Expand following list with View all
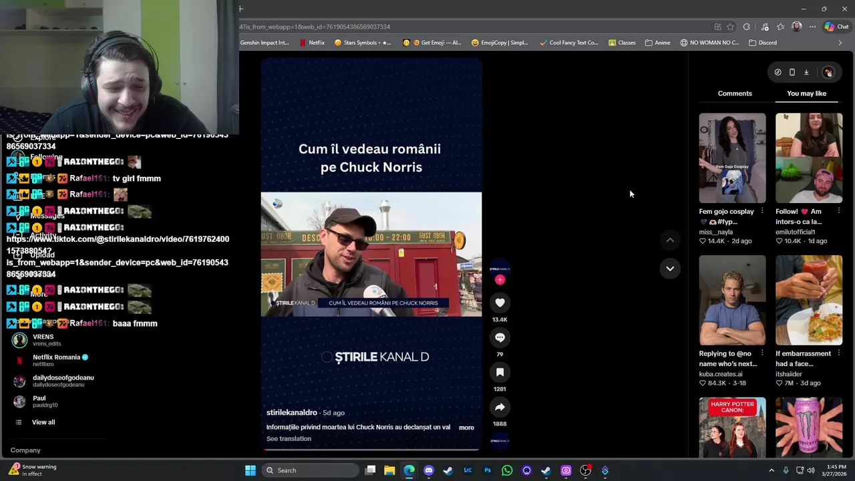This screenshot has width=855, height=481. pos(43,422)
